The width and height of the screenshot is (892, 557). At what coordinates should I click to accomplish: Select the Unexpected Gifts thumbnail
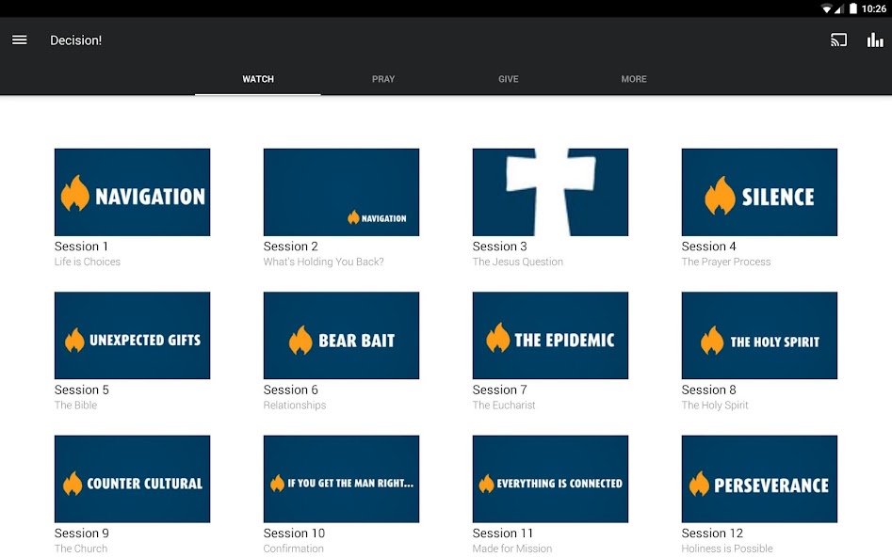[132, 336]
